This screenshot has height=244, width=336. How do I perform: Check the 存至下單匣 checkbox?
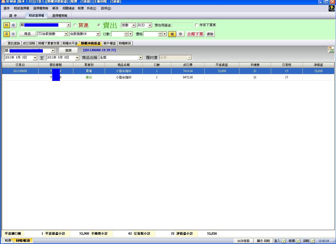(197, 25)
